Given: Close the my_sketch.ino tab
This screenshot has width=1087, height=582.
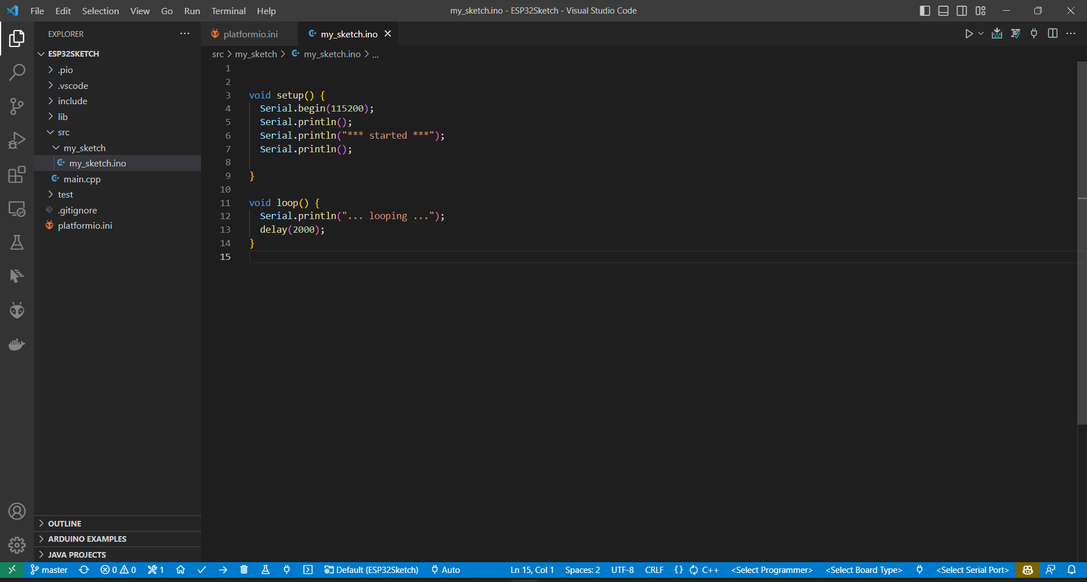Looking at the screenshot, I should click(388, 34).
